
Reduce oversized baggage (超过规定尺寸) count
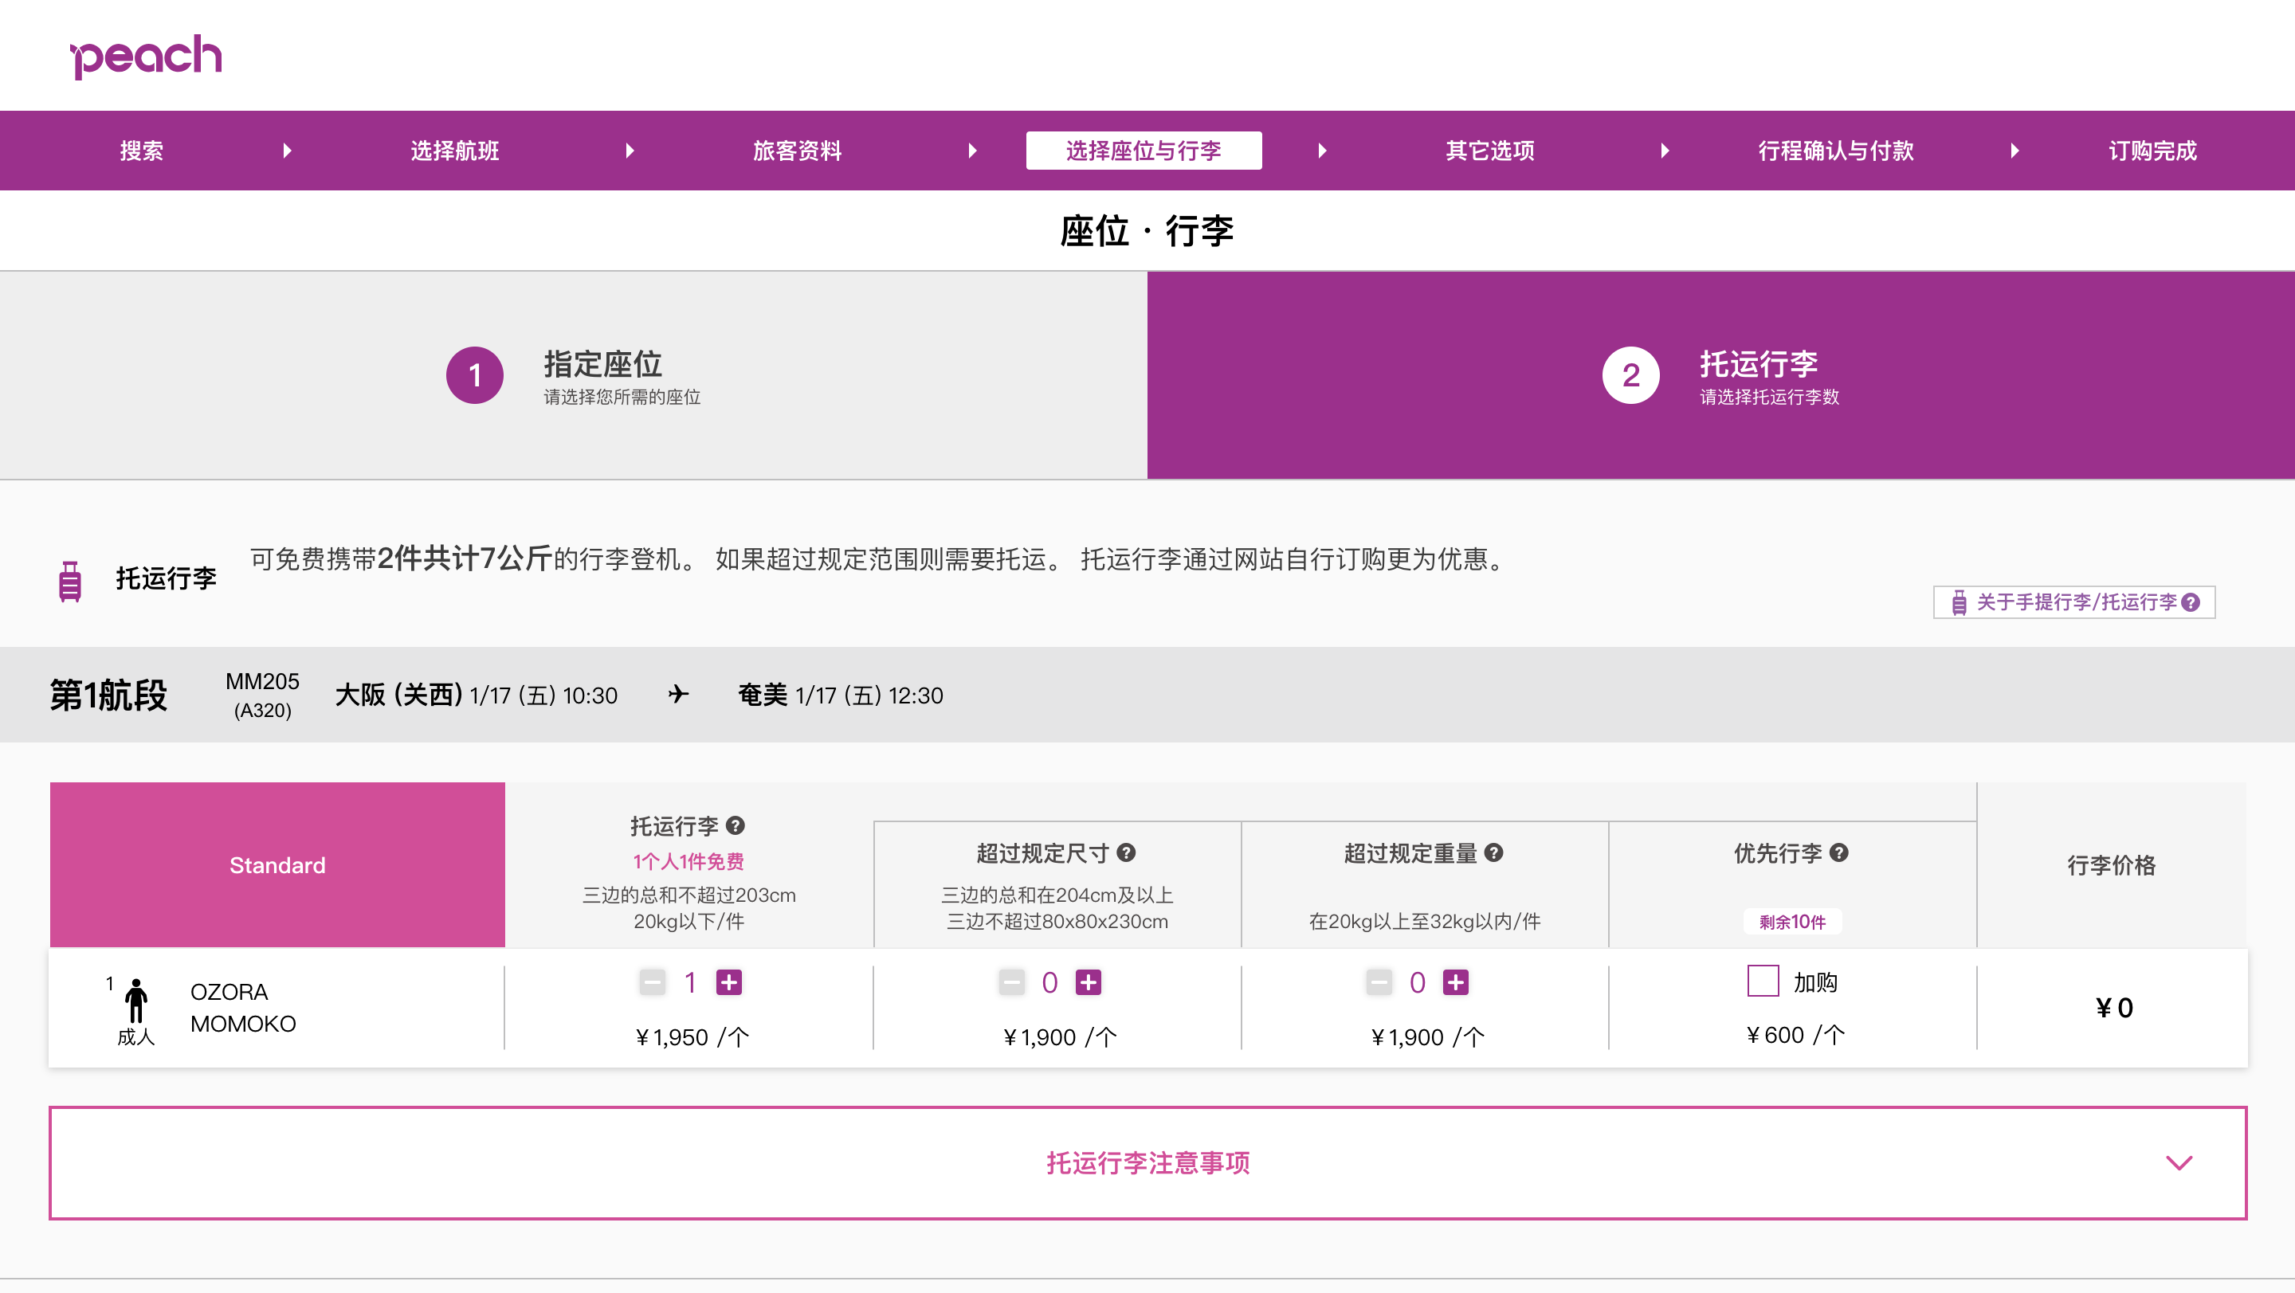click(1011, 982)
